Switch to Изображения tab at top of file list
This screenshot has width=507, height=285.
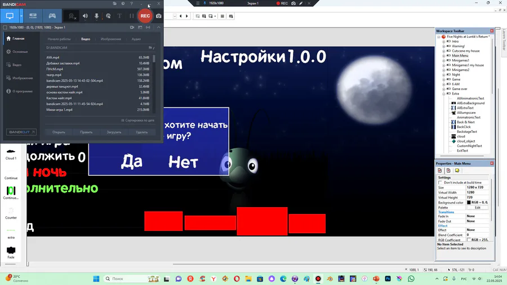coord(111,39)
